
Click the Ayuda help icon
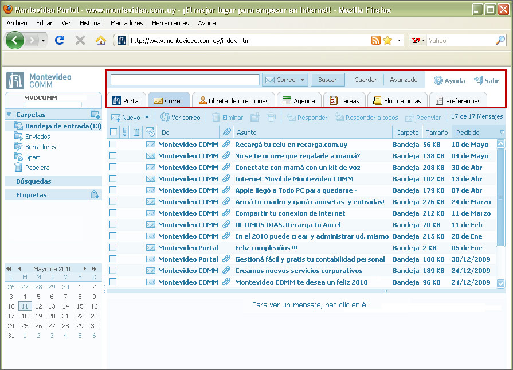click(438, 81)
